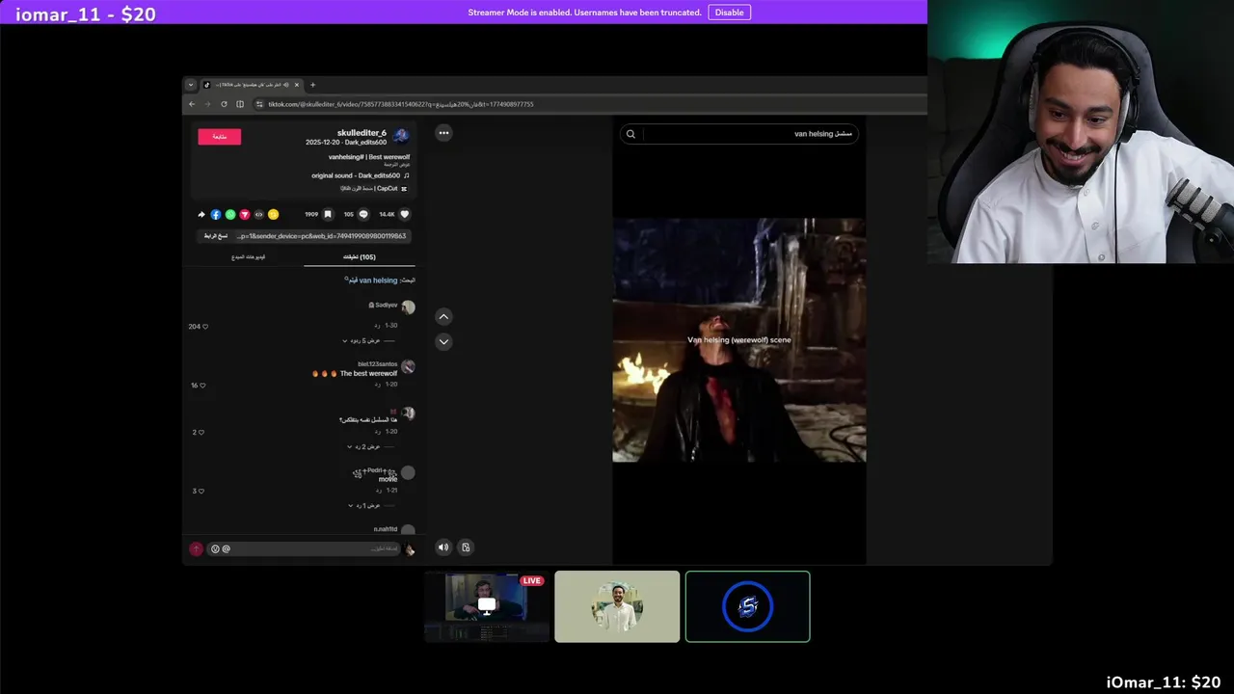
Task: Click the 'The best werewolf' comment text
Action: [x=368, y=374]
